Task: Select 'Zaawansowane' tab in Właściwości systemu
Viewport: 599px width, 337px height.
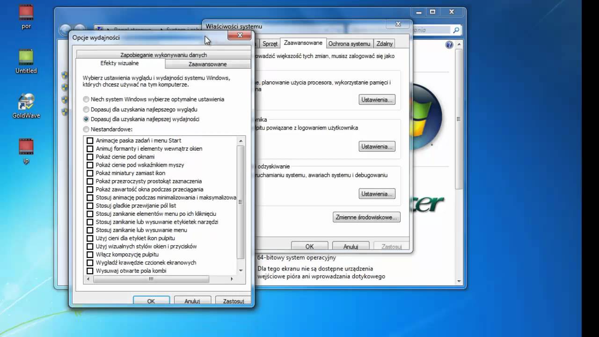Action: click(x=303, y=43)
